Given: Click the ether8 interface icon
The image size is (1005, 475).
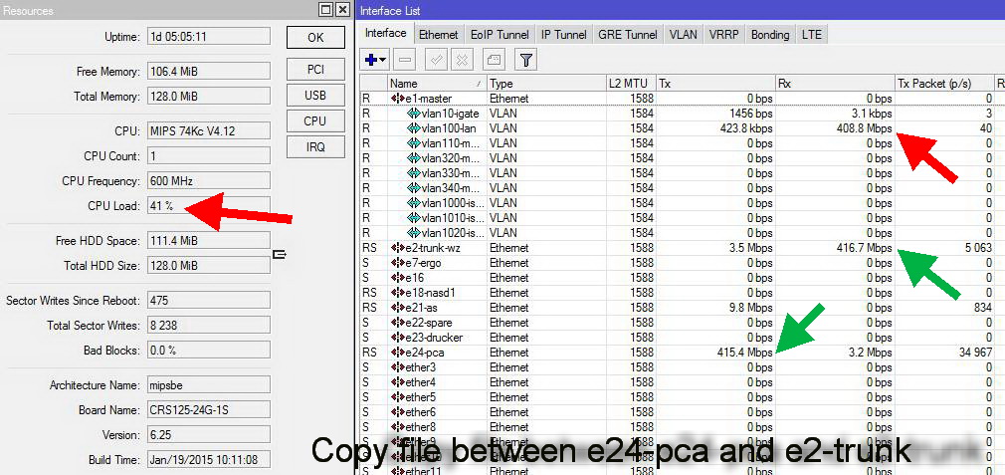Looking at the screenshot, I should (397, 427).
